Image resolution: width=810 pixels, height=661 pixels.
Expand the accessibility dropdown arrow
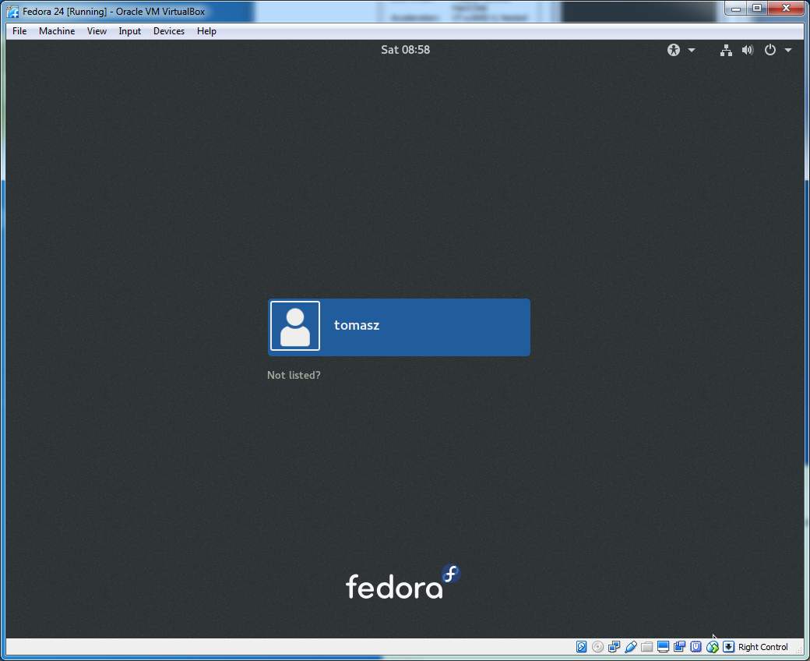(692, 50)
